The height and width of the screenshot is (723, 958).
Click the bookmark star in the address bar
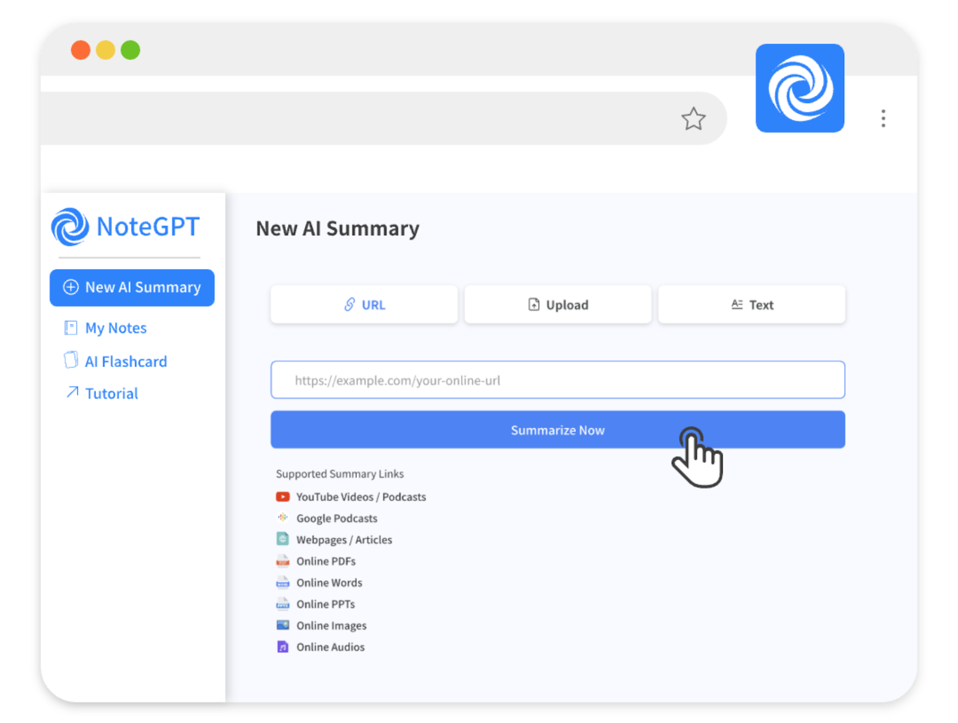click(x=693, y=118)
